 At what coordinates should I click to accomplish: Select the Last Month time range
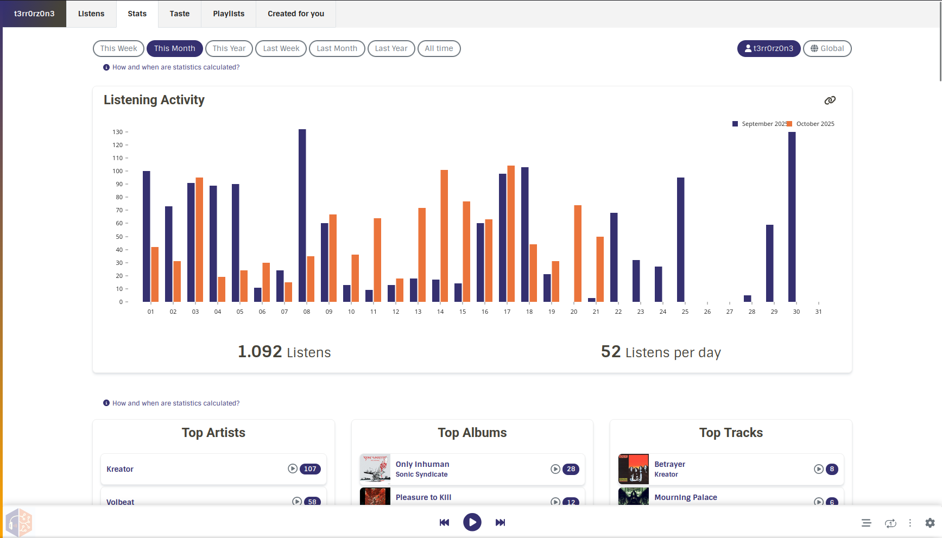[x=337, y=48]
